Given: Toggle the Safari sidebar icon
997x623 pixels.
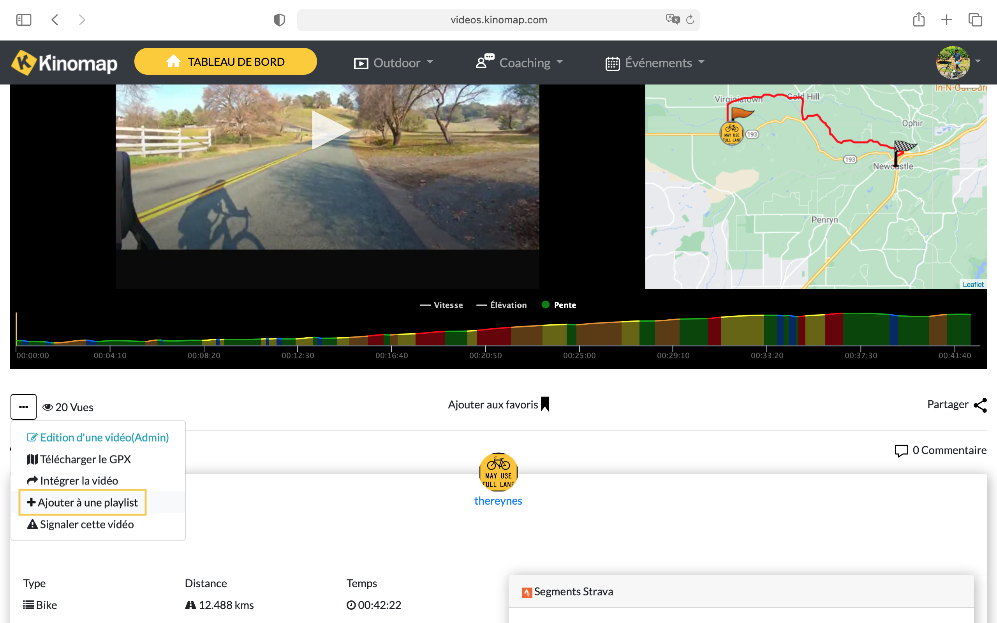Looking at the screenshot, I should point(23,20).
